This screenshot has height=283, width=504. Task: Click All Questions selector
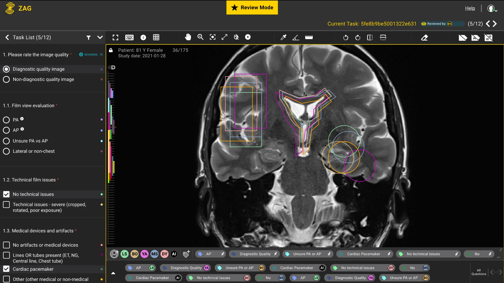point(479,272)
